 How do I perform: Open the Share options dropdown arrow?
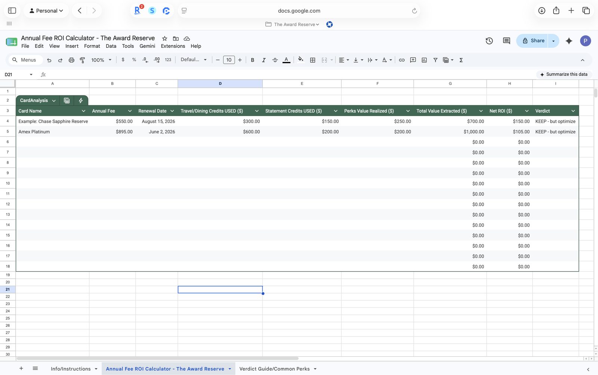click(x=554, y=41)
